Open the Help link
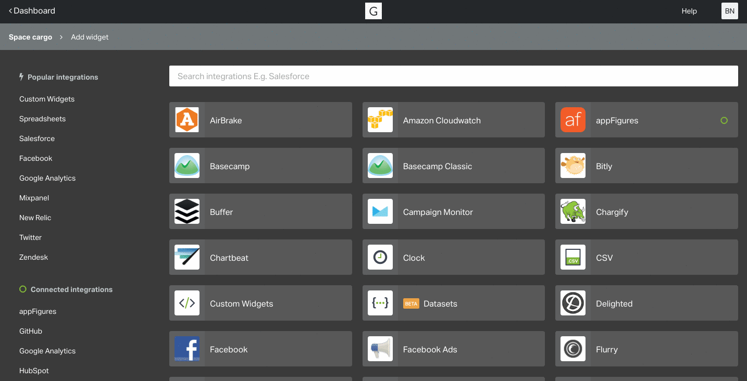 (689, 11)
